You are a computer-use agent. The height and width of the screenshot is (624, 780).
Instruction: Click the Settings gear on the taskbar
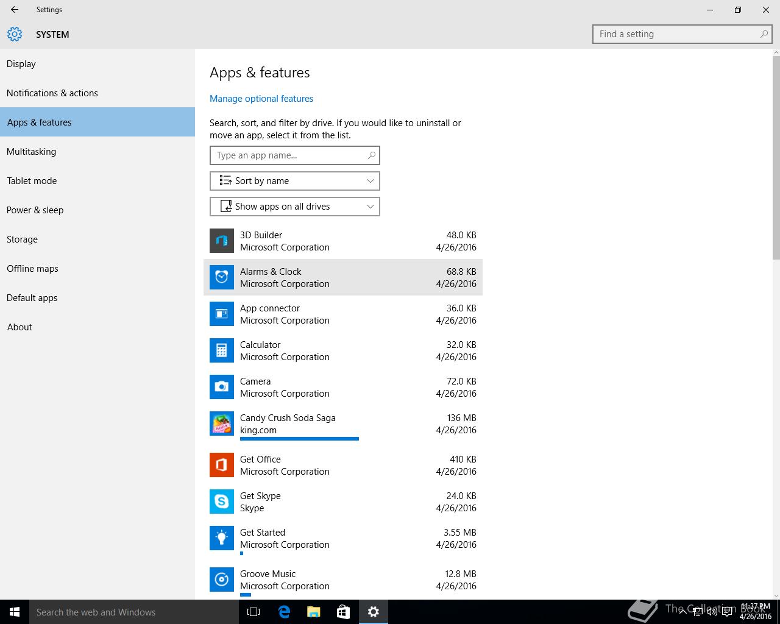pos(374,612)
